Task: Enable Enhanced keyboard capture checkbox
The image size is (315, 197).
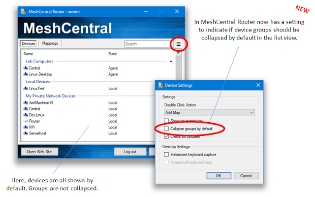Action: click(166, 154)
